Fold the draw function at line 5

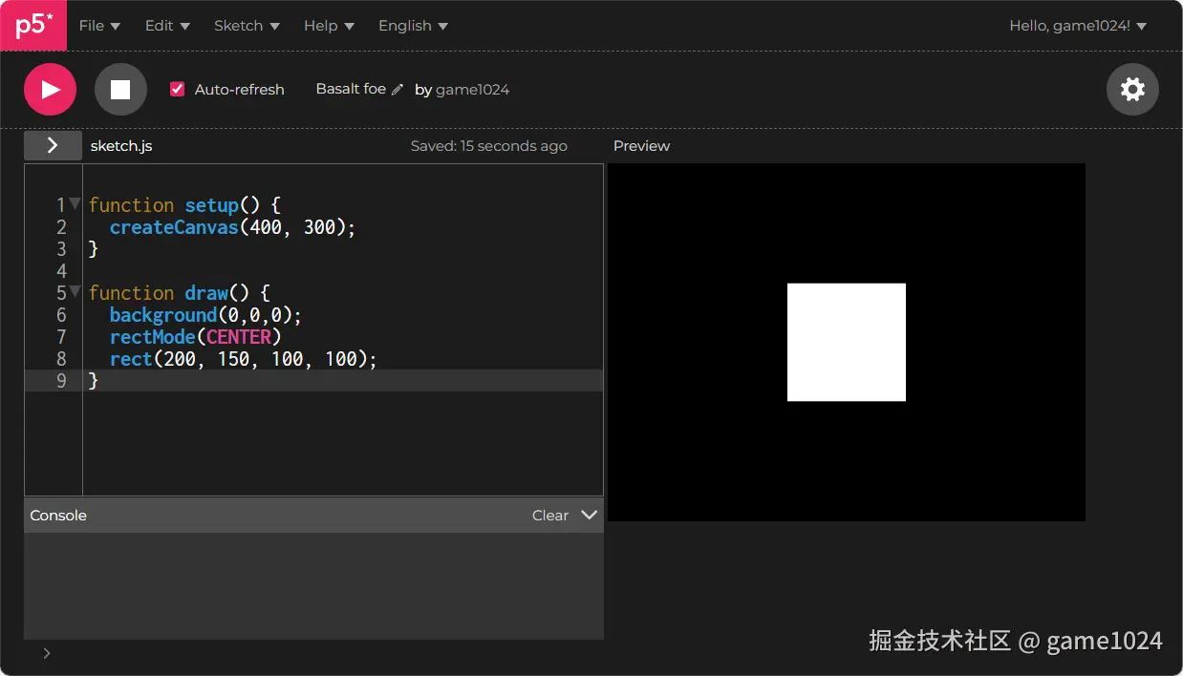click(75, 291)
